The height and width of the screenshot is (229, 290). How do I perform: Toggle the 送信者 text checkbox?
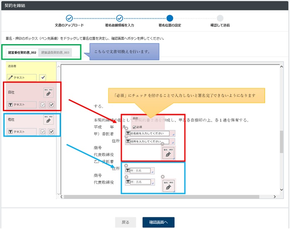42,77
